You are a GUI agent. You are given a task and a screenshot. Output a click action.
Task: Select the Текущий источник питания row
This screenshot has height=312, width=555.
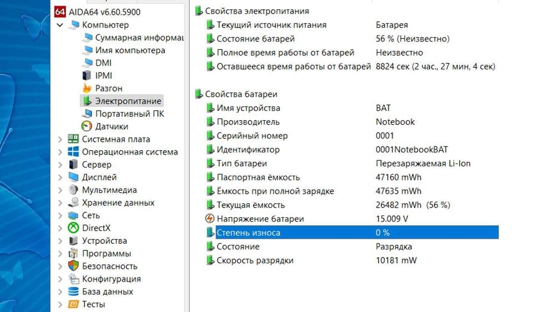pos(352,25)
